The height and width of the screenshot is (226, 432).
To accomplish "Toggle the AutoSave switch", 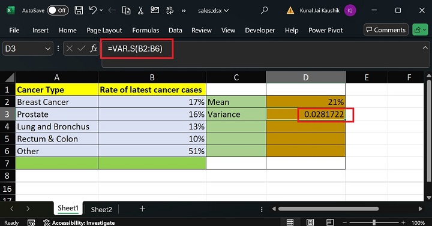I will pyautogui.click(x=58, y=10).
